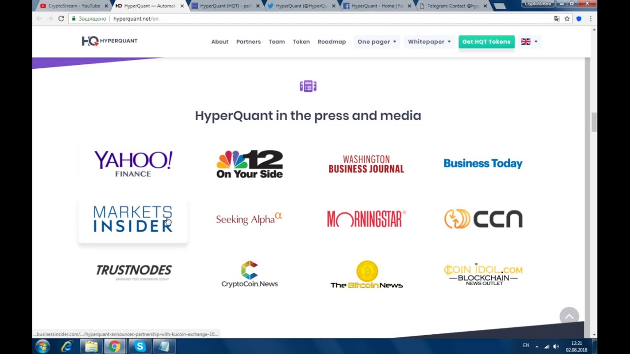Click the back-to-top arrow button

pos(569,317)
